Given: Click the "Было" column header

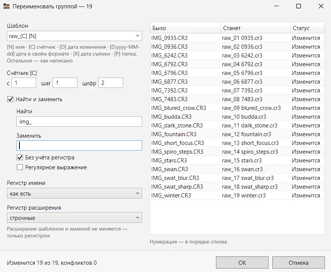Looking at the screenshot, I should click(x=185, y=28).
